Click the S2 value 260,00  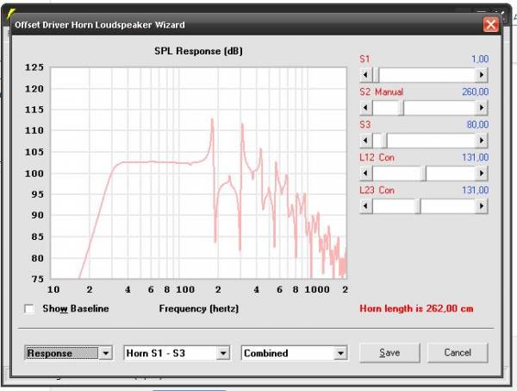click(475, 91)
